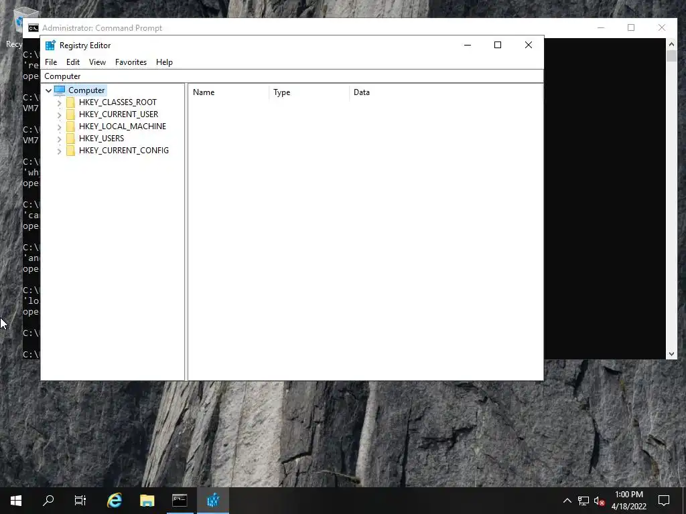
Task: Maximize the Registry Editor window
Action: click(x=498, y=45)
